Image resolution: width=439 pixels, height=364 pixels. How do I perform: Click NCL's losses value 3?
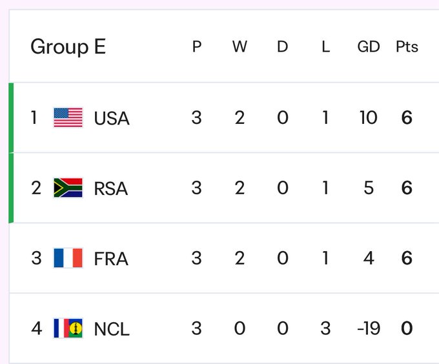click(x=325, y=329)
